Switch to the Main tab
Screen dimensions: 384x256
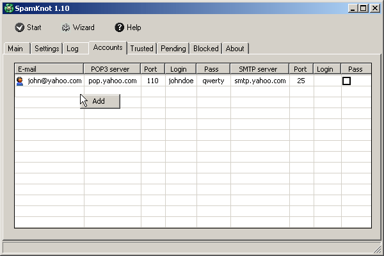17,49
